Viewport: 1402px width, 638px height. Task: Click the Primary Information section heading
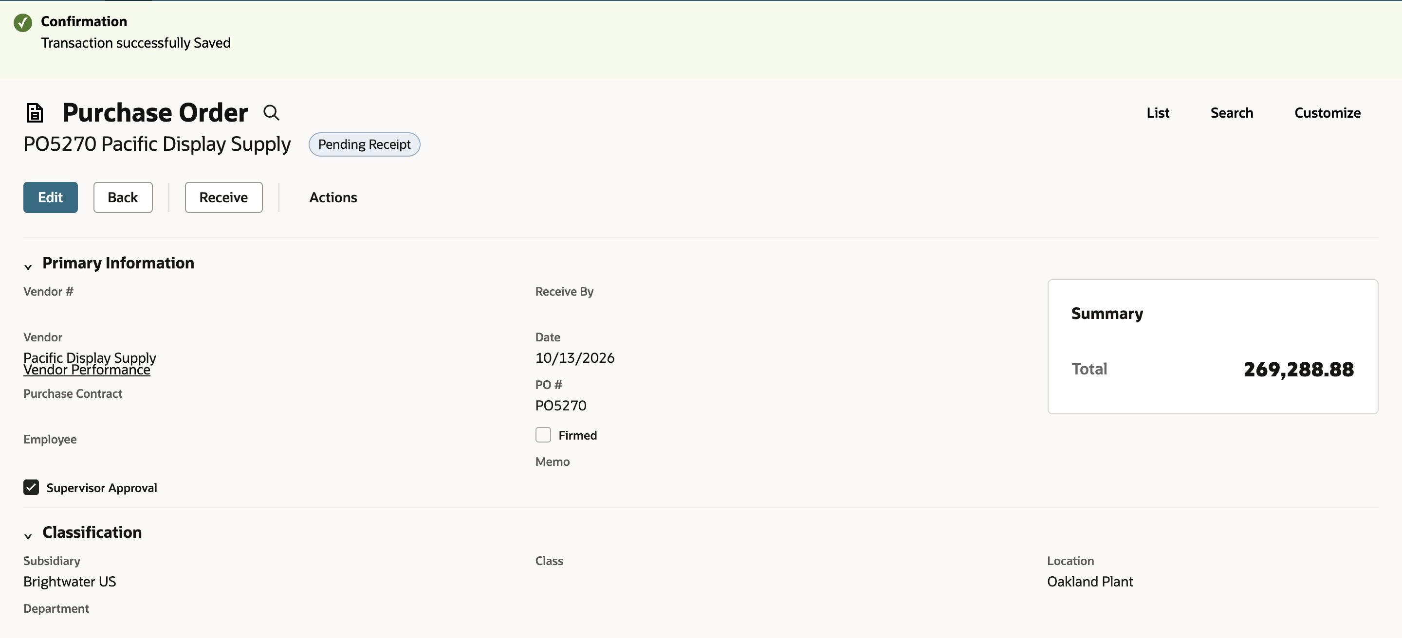coord(118,263)
